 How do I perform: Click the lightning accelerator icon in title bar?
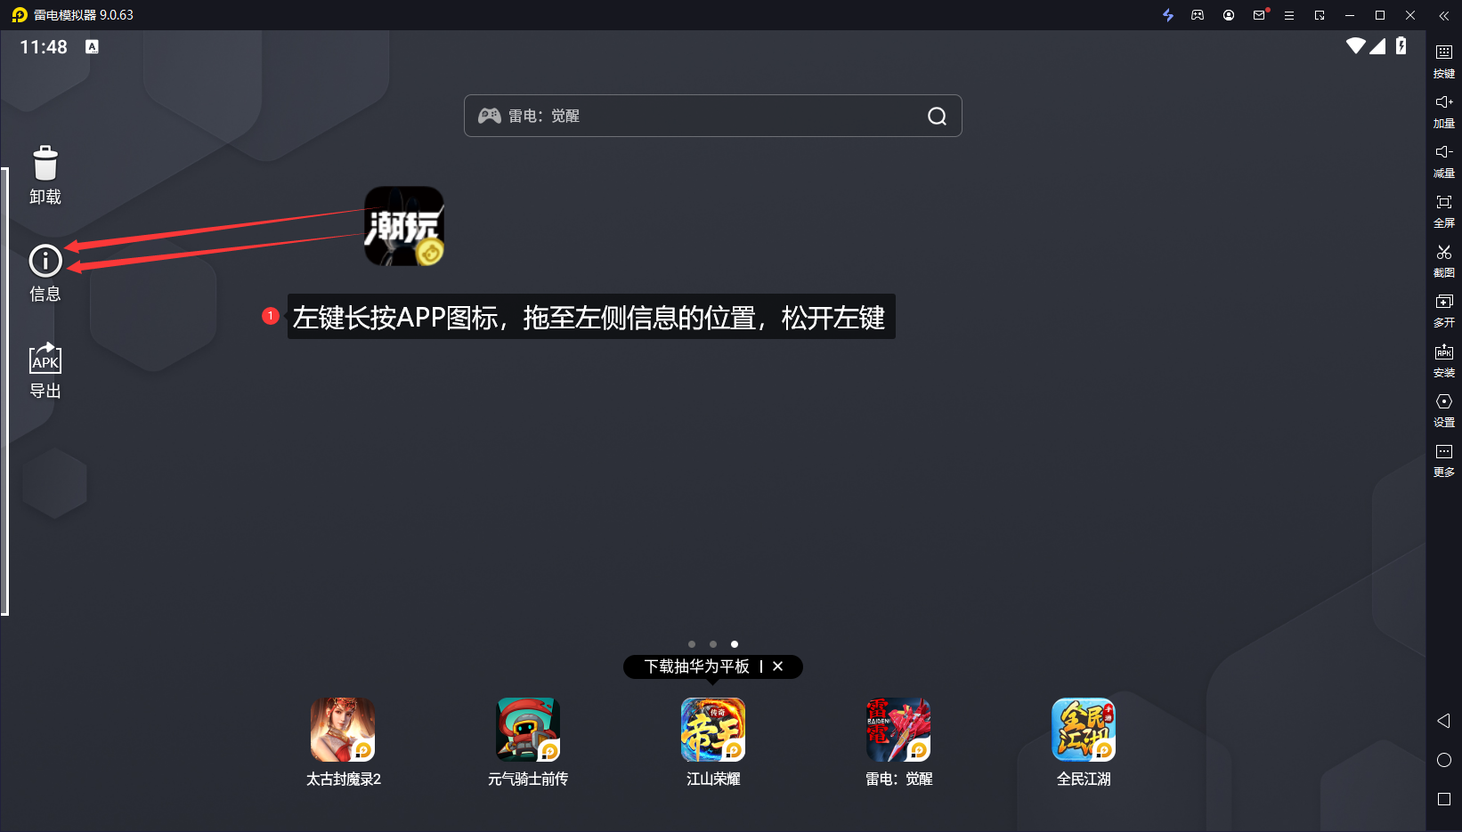coord(1168,15)
